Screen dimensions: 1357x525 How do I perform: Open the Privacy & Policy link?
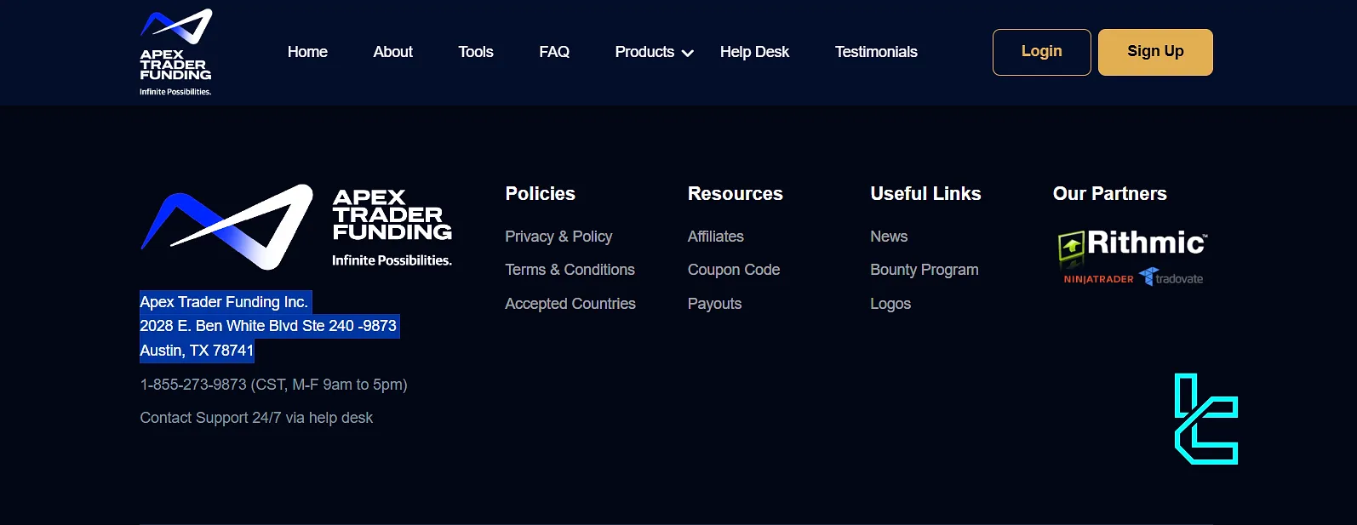558,237
